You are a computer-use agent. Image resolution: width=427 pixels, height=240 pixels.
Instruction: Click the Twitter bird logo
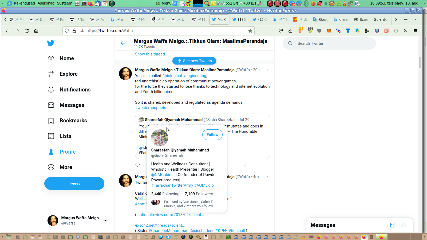[51, 43]
